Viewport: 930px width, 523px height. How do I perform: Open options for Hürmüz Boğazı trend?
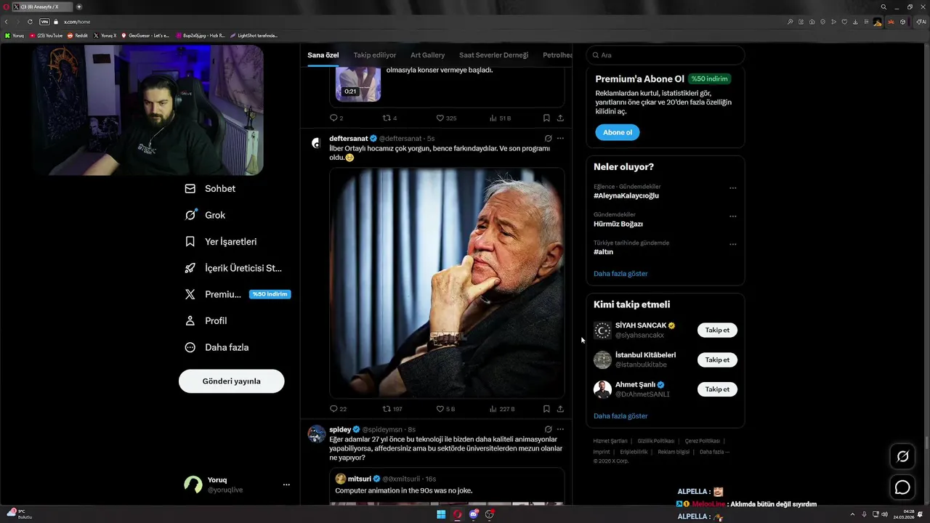tap(732, 216)
